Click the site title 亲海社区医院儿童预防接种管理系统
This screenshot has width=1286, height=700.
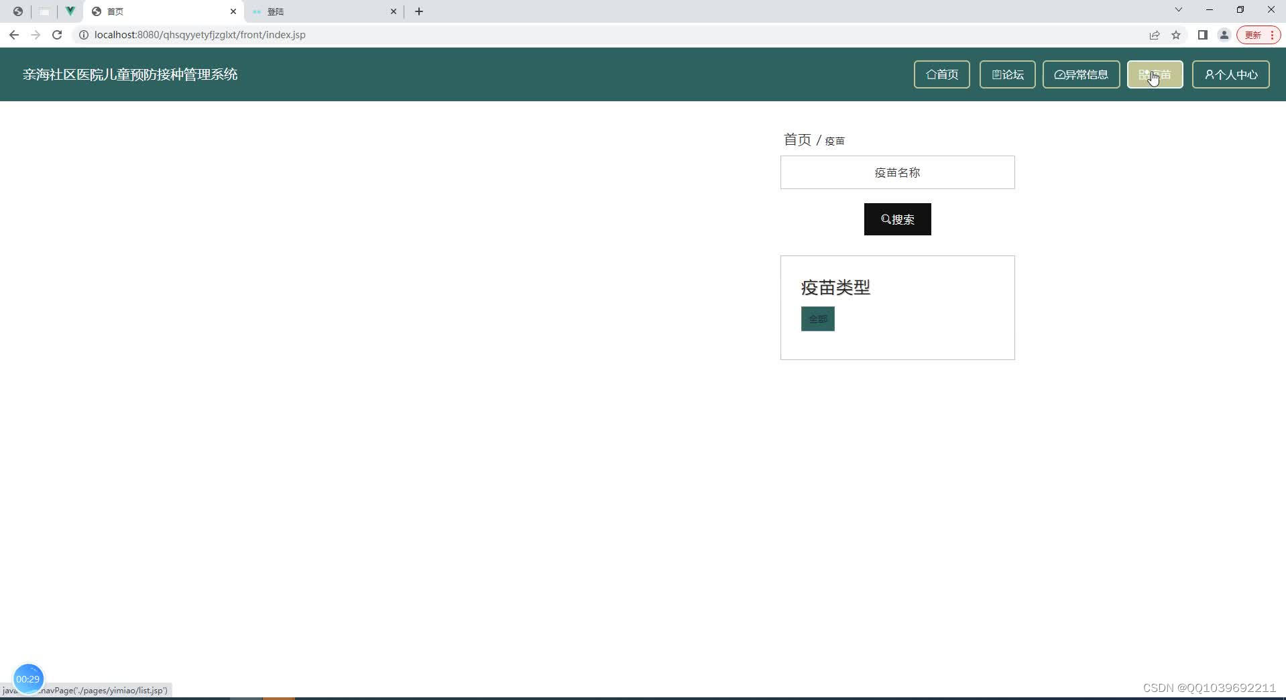point(130,74)
